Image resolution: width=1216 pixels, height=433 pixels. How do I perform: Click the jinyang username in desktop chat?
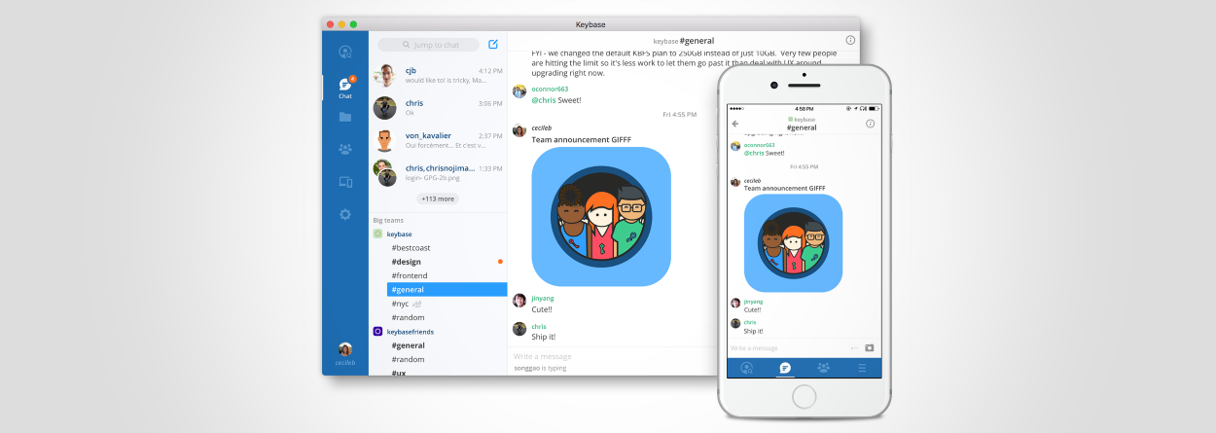point(543,298)
